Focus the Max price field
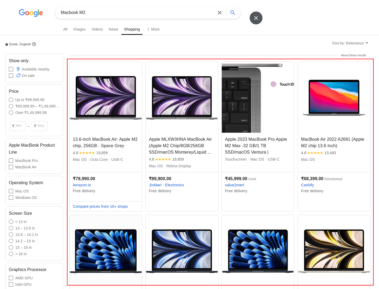Image resolution: width=379 pixels, height=289 pixels. point(40,126)
